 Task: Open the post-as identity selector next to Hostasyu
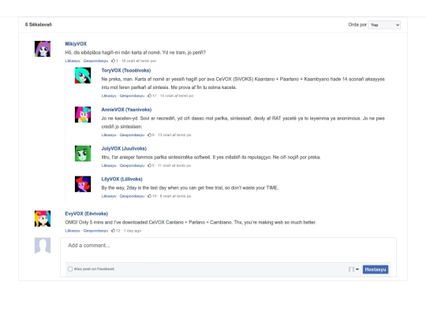click(x=353, y=269)
